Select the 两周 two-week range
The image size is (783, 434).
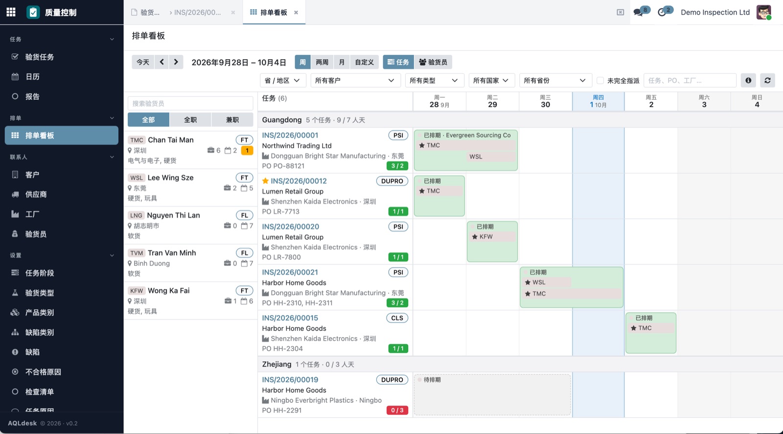[322, 62]
